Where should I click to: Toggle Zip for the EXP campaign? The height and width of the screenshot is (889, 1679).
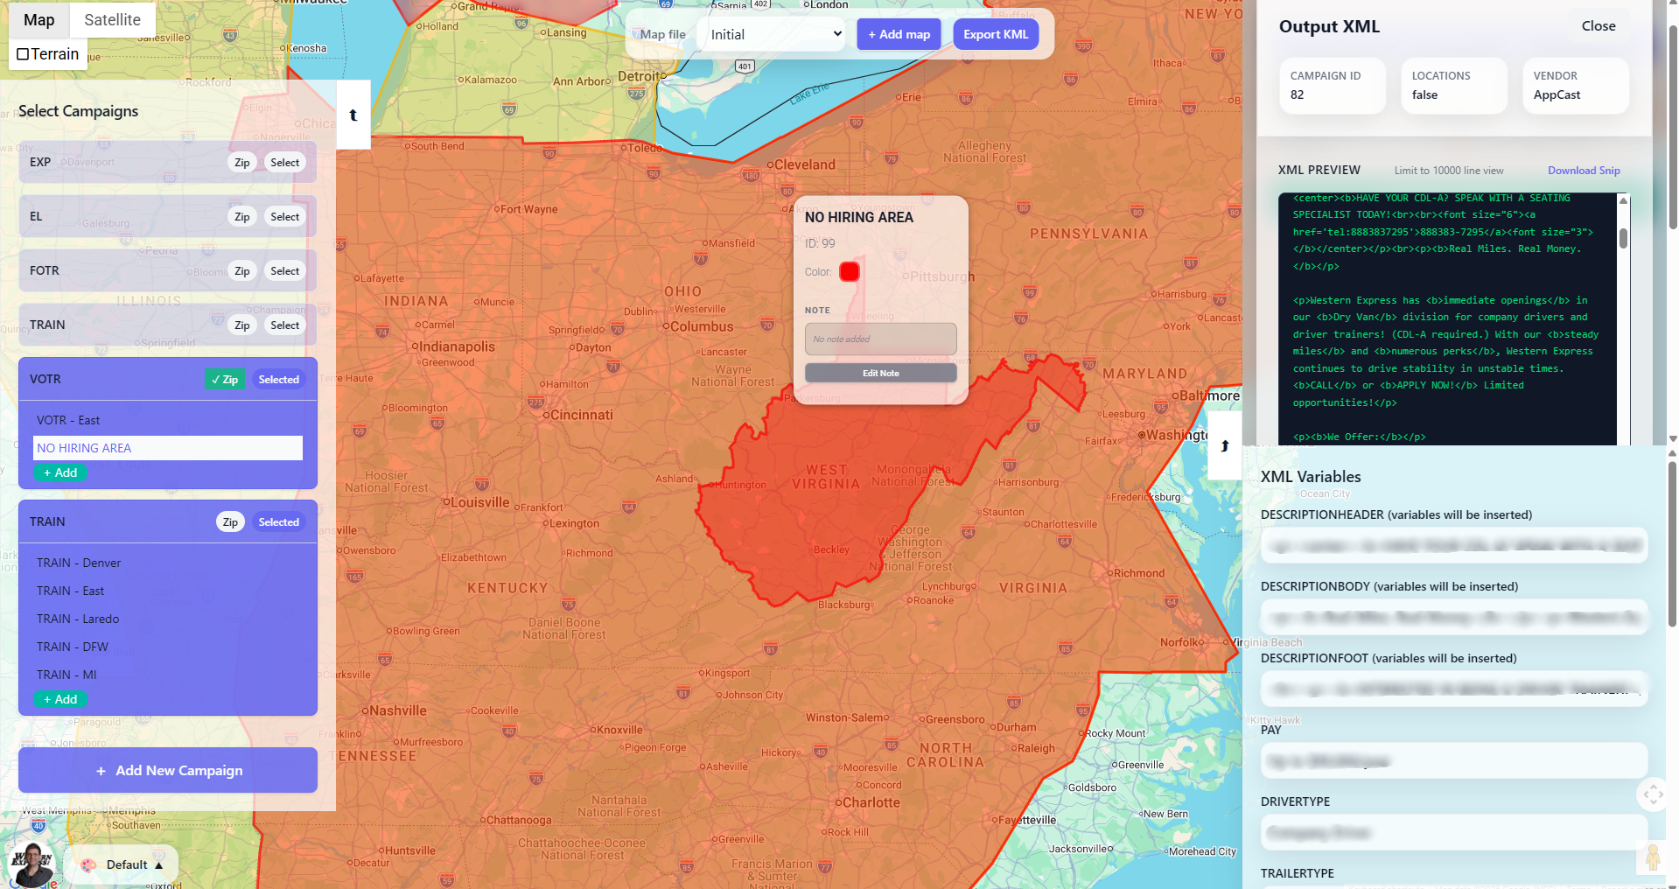click(x=241, y=163)
